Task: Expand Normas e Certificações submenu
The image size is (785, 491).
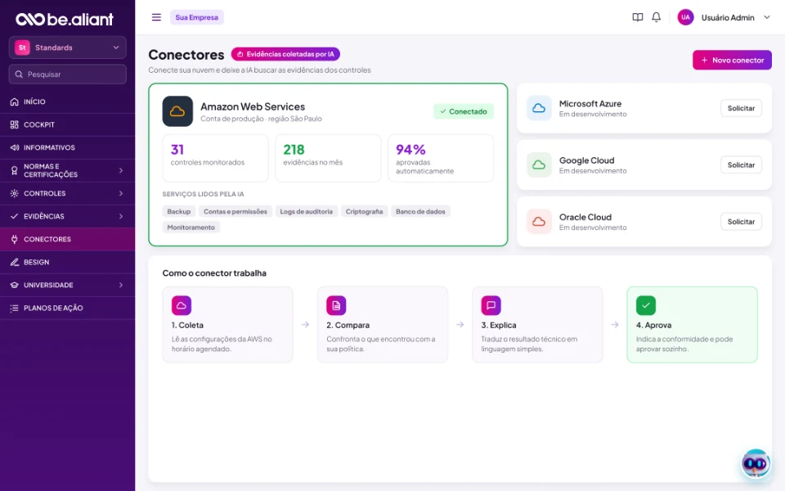Action: [x=121, y=170]
